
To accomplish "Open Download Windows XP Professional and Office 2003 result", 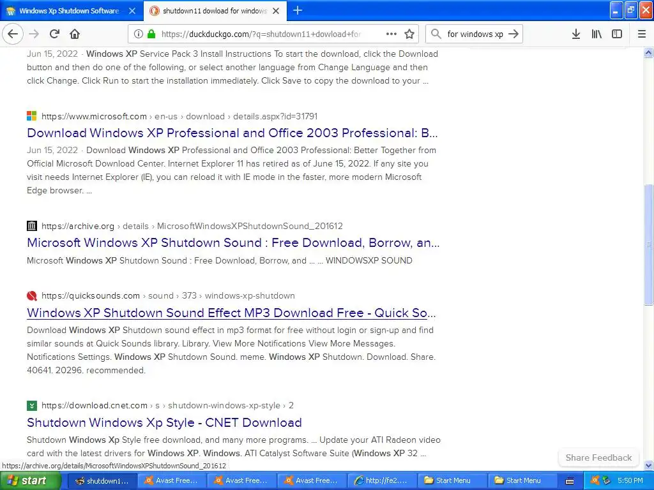I will (x=232, y=133).
